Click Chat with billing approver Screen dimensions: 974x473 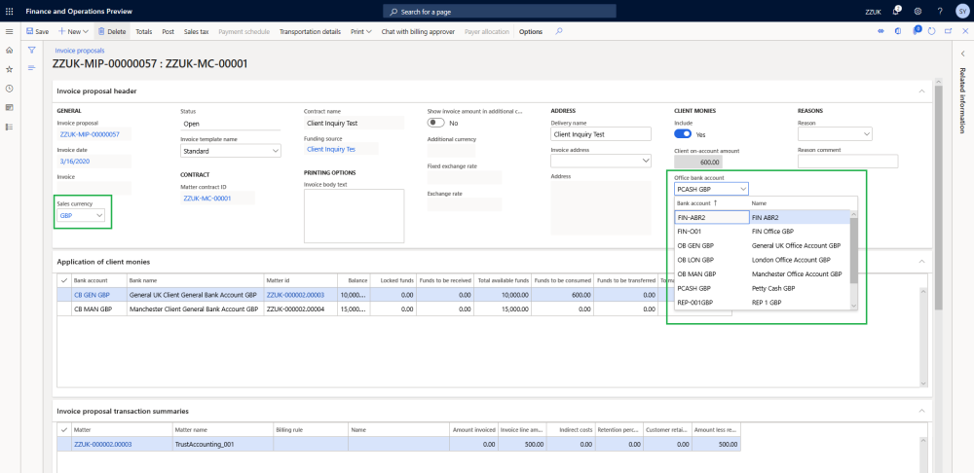(x=418, y=31)
